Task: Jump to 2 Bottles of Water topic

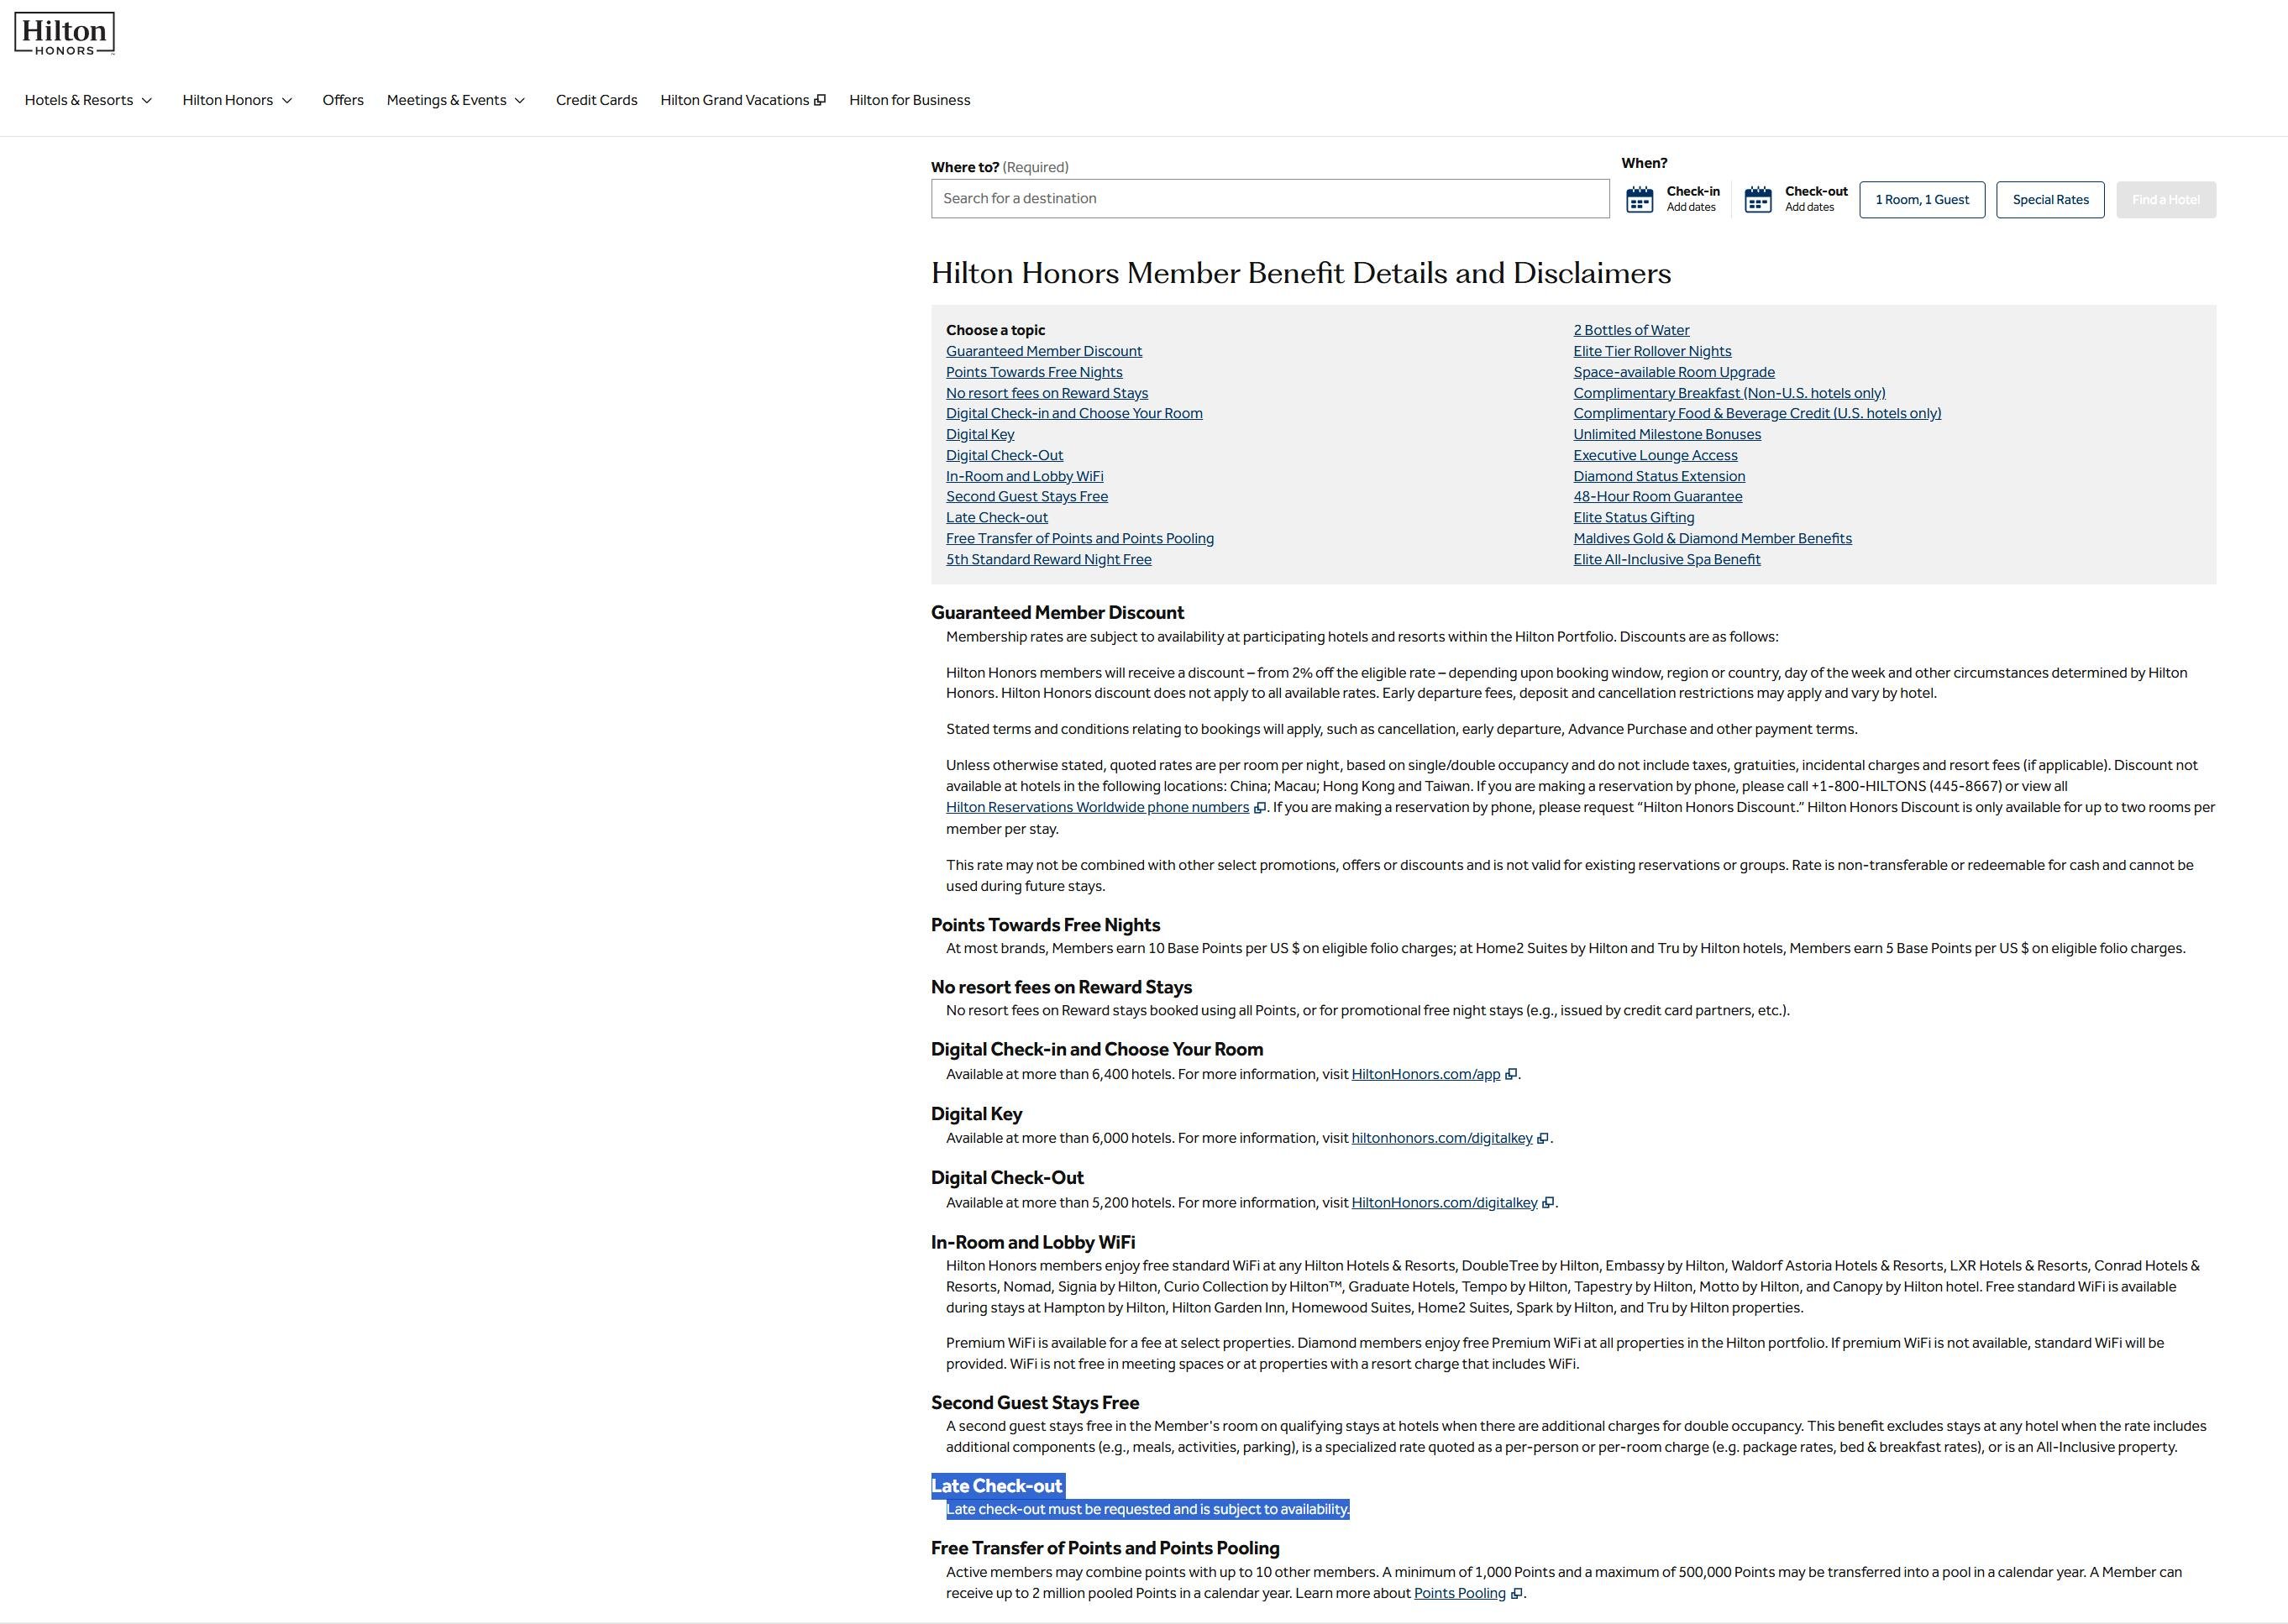Action: (1631, 330)
